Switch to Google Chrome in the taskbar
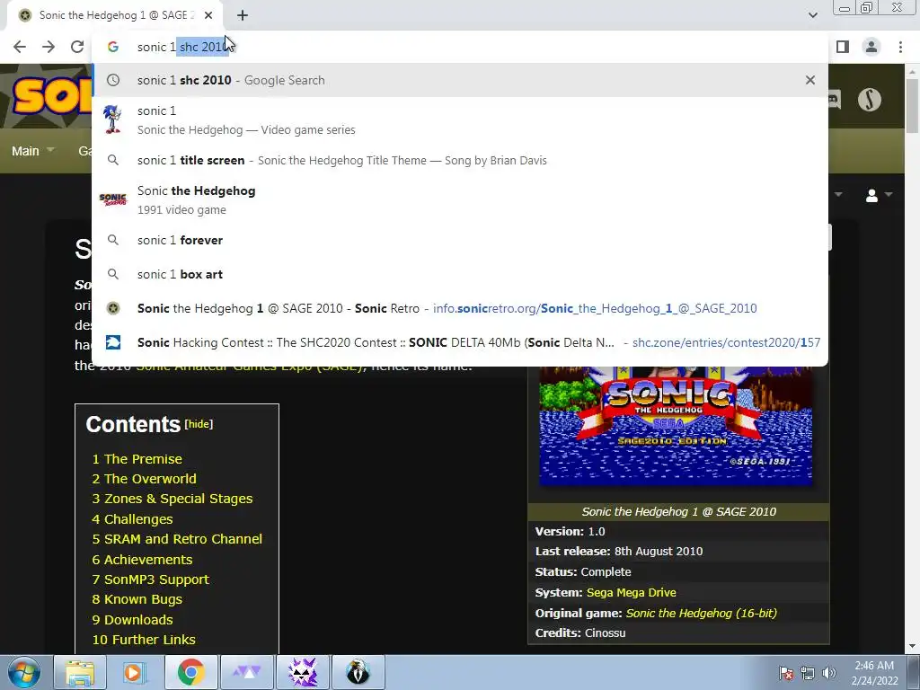This screenshot has height=690, width=920. click(190, 672)
